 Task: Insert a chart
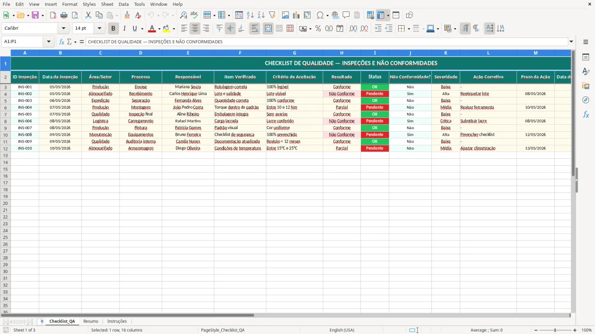(297, 15)
